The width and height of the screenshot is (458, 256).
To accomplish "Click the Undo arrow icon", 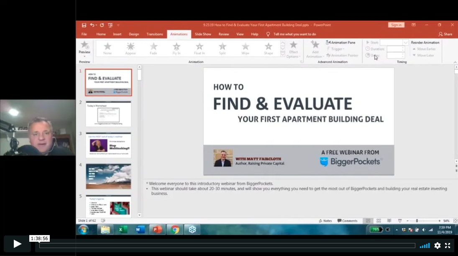I will click(92, 25).
